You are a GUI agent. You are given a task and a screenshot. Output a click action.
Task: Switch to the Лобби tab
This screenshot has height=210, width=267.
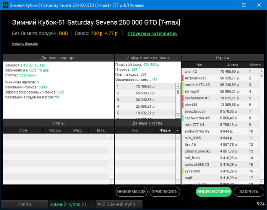pyautogui.click(x=24, y=204)
